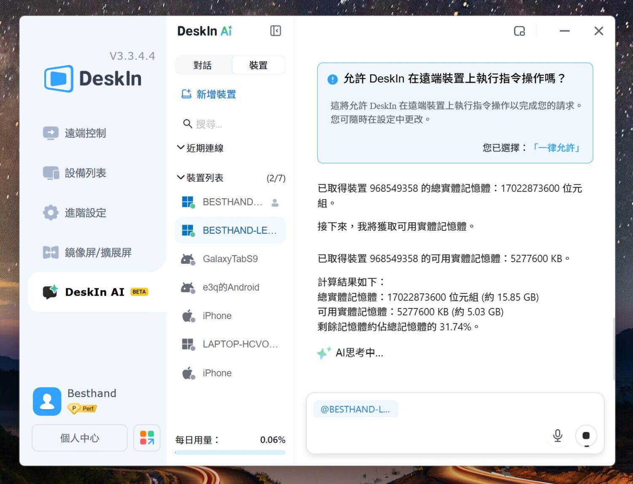This screenshot has height=484, width=633.
Task: Click the 進階設定 gear icon
Action: tap(51, 213)
